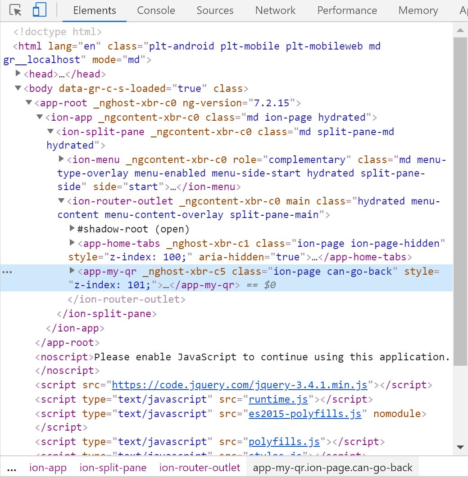Select the closing </ion-router-outlet> tag
Image resolution: width=468 pixels, height=477 pixels.
point(126,299)
